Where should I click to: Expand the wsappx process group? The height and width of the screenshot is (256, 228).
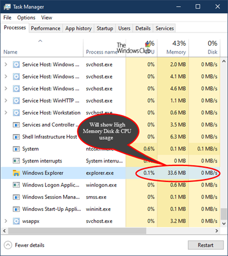pos(6,221)
